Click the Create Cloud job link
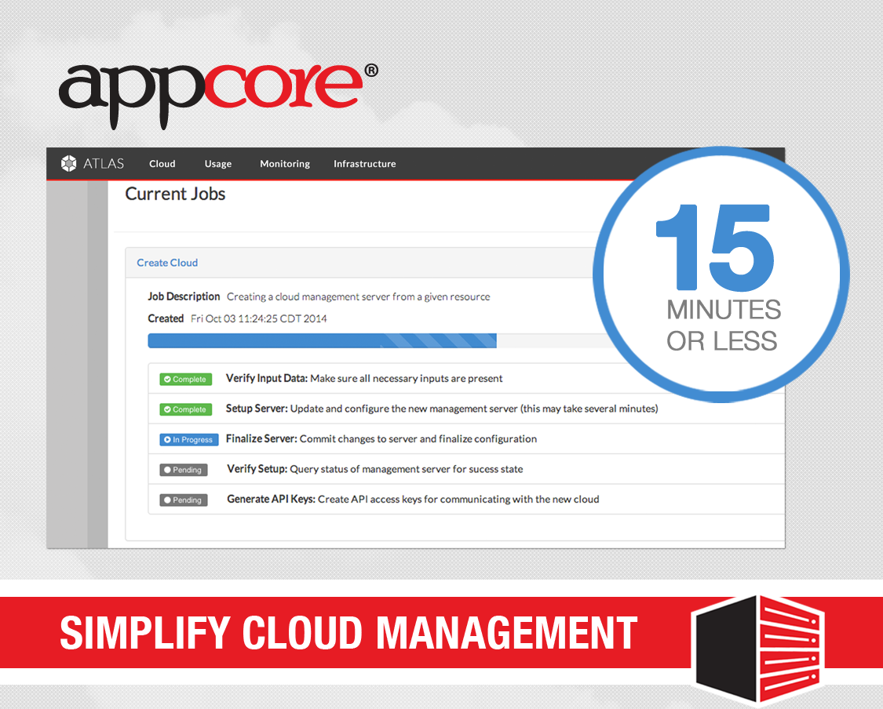The width and height of the screenshot is (883, 709). pos(167,263)
